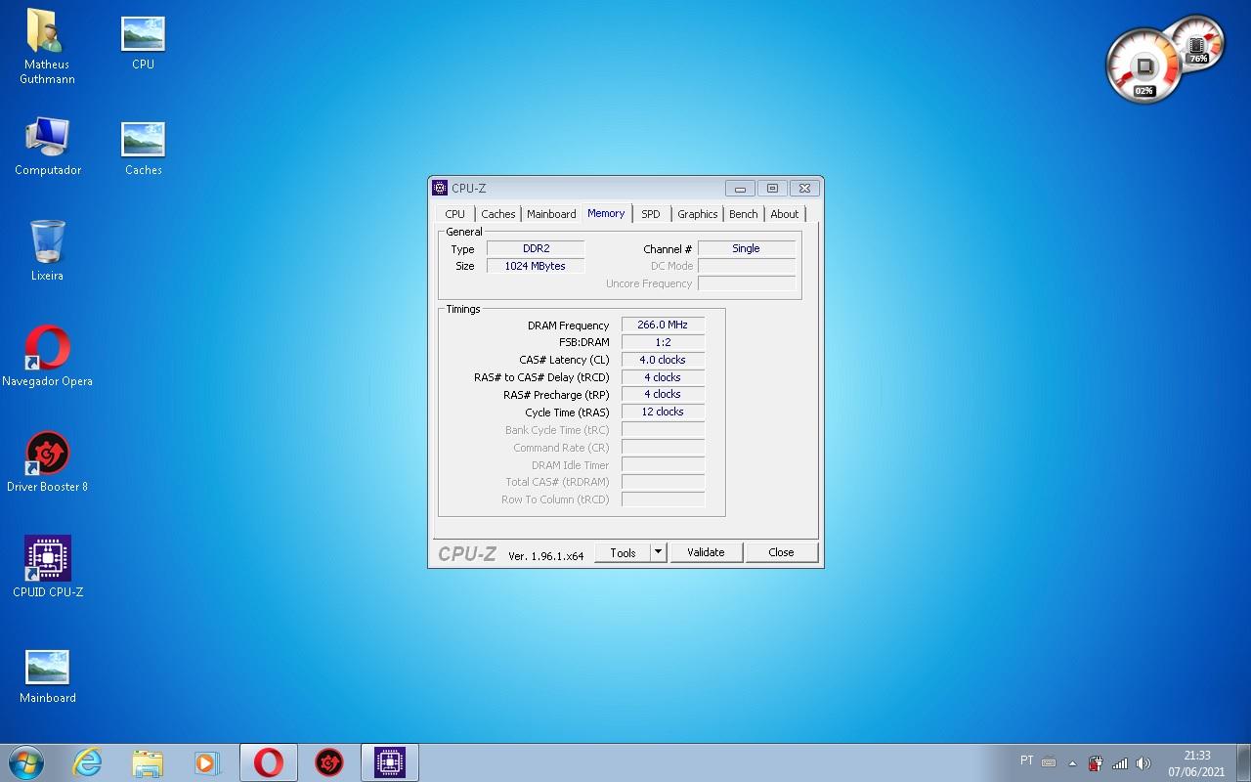
Task: Open the Matheus Guthmann user folder
Action: pyautogui.click(x=47, y=46)
